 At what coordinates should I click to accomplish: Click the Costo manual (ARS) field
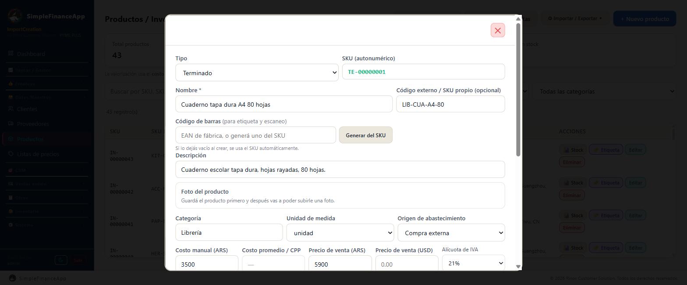pos(207,264)
